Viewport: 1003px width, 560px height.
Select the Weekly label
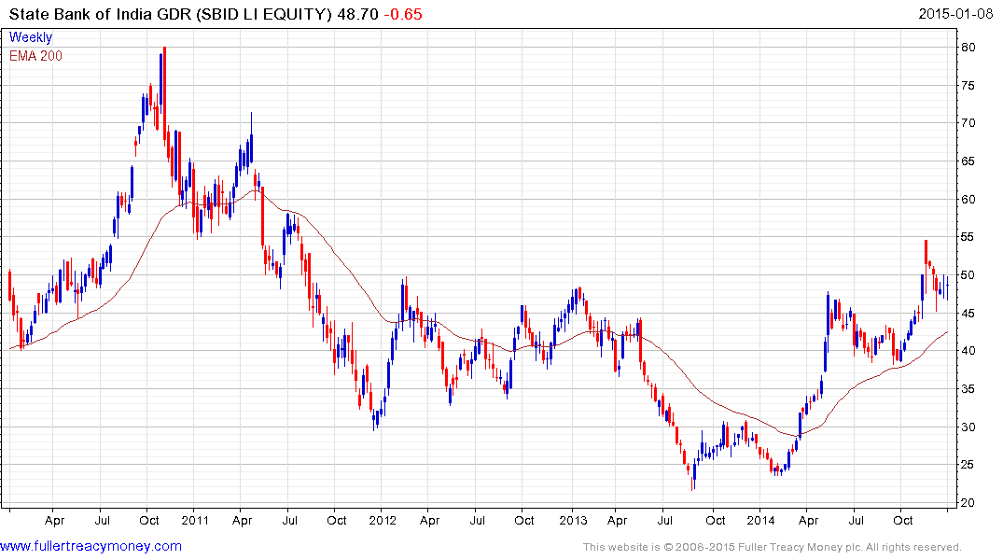[31, 37]
